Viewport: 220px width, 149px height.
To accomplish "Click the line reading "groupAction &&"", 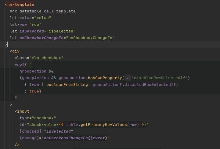I will click(x=37, y=71).
